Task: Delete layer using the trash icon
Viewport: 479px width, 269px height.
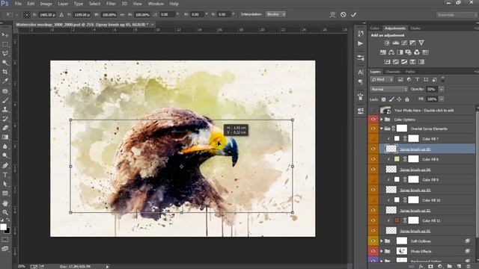Action: pyautogui.click(x=469, y=266)
